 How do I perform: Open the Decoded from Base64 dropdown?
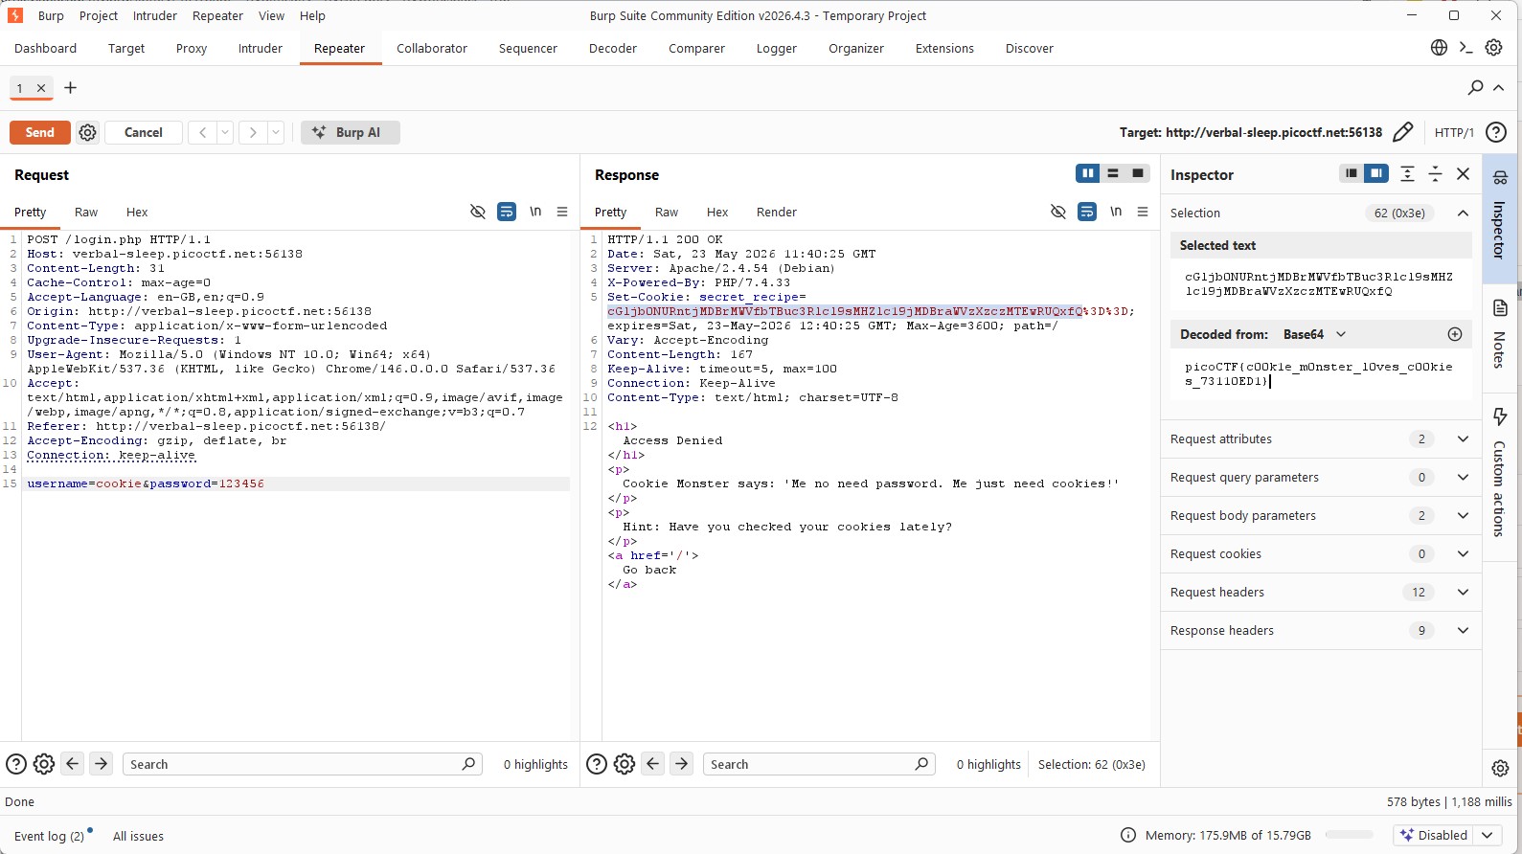(1315, 334)
